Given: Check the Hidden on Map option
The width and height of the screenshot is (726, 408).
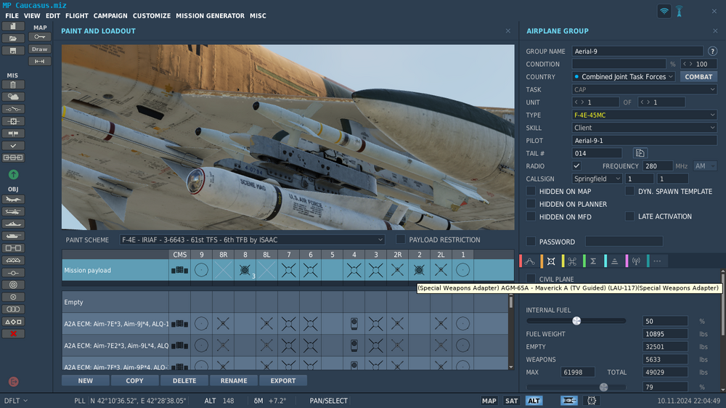Looking at the screenshot, I should [531, 191].
